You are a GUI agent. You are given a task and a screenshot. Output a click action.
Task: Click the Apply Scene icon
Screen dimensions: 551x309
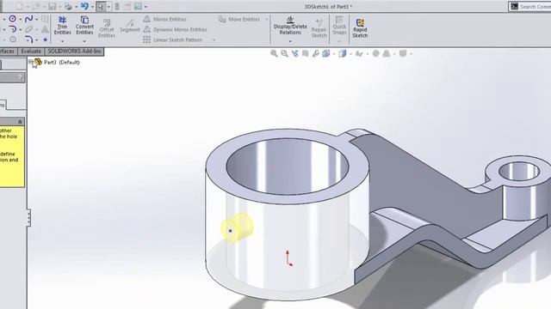pyautogui.click(x=387, y=53)
